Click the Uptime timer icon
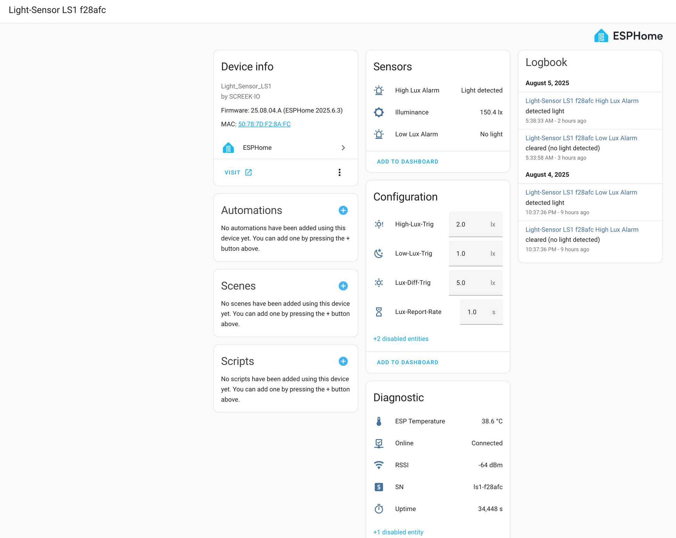This screenshot has width=676, height=538. click(x=379, y=509)
